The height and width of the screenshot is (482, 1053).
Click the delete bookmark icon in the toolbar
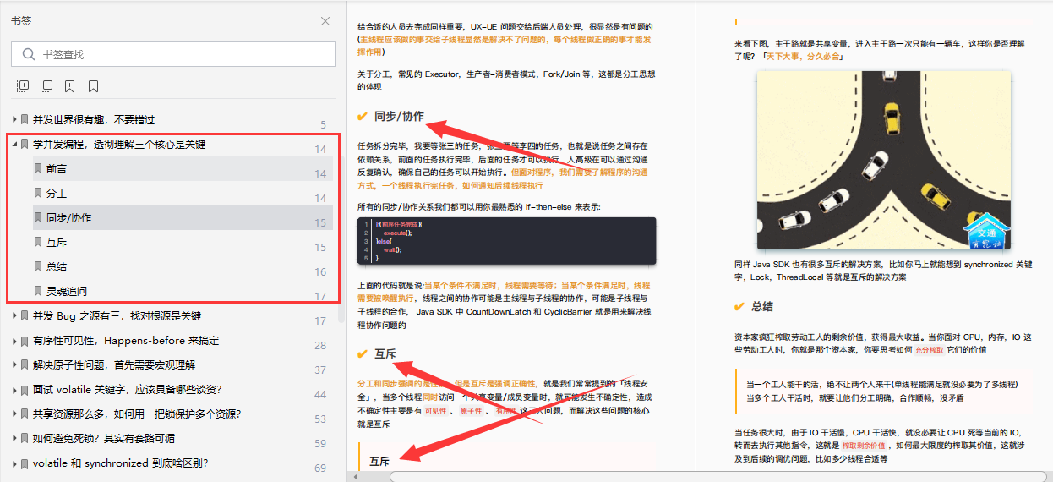[94, 86]
